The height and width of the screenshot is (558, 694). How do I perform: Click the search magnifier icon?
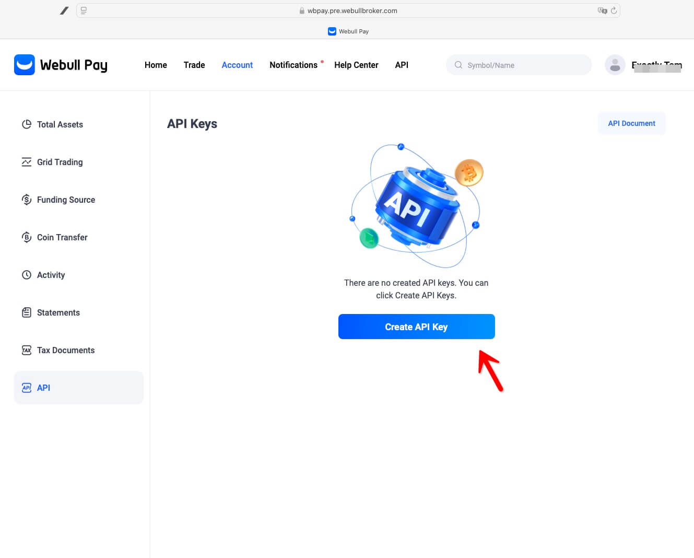[458, 65]
